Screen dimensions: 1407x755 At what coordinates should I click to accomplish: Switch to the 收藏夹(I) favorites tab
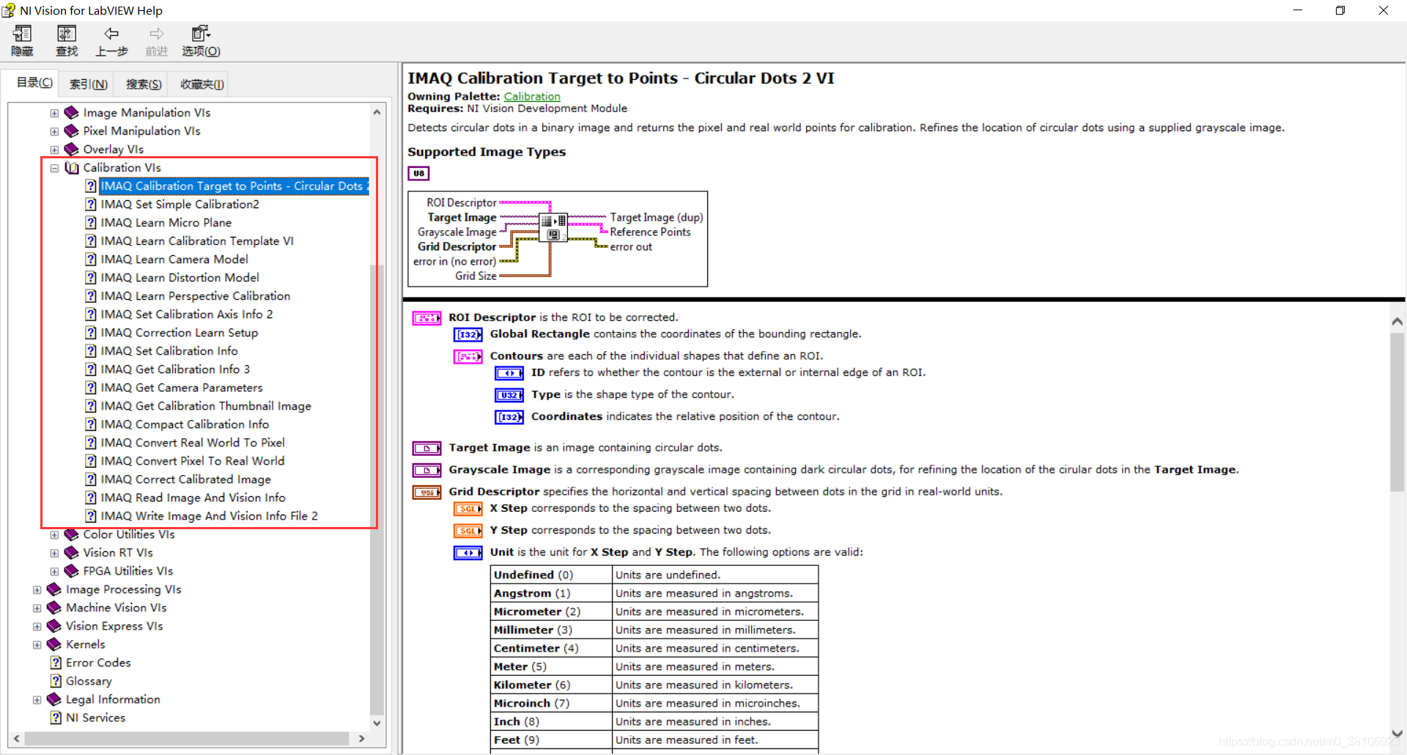tap(202, 84)
